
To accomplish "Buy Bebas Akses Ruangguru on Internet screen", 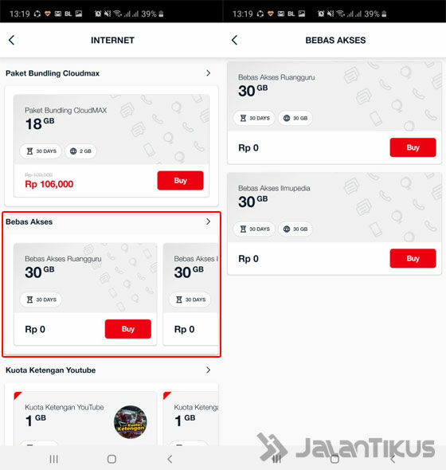I will 128,329.
